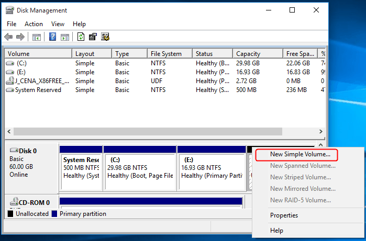
Task: Click the UDF file system cell
Action: [157, 81]
